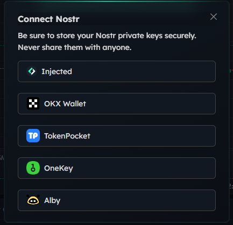The height and width of the screenshot is (225, 233).
Task: Select the OneKey text label
Action: (59, 169)
